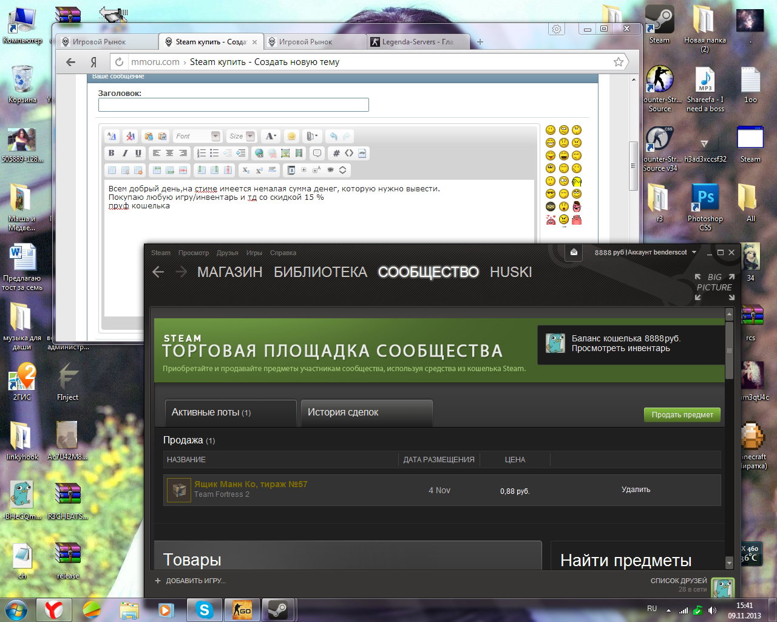Screen dimensions: 777x622
Task: Open the attachments paperclip dropdown
Action: pyautogui.click(x=312, y=136)
